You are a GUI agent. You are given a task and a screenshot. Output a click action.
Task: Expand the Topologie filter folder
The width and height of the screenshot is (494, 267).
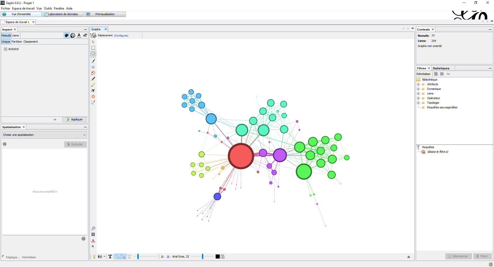tap(418, 103)
